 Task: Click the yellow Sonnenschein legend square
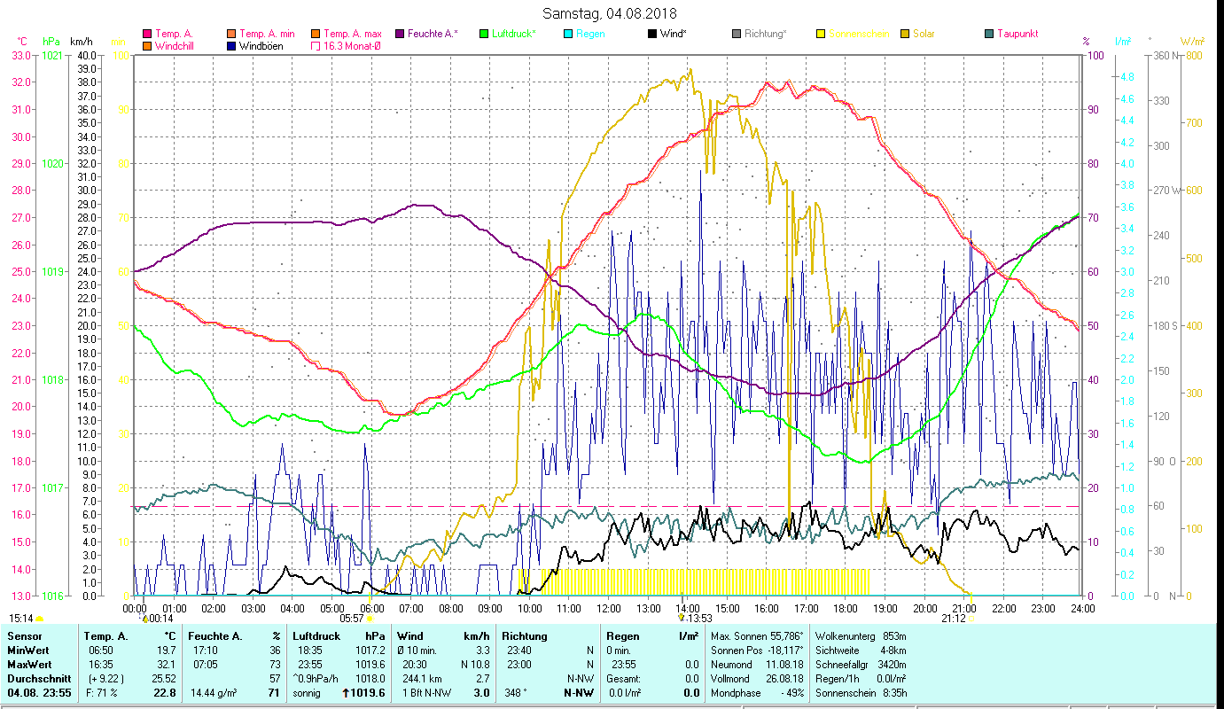coord(821,35)
